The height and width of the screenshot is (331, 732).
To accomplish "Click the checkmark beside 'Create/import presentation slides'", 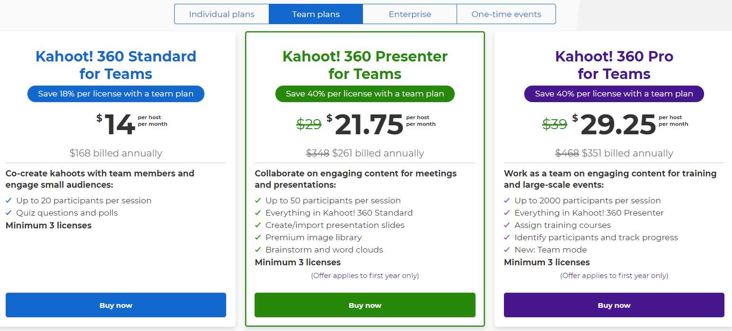I will click(x=258, y=225).
